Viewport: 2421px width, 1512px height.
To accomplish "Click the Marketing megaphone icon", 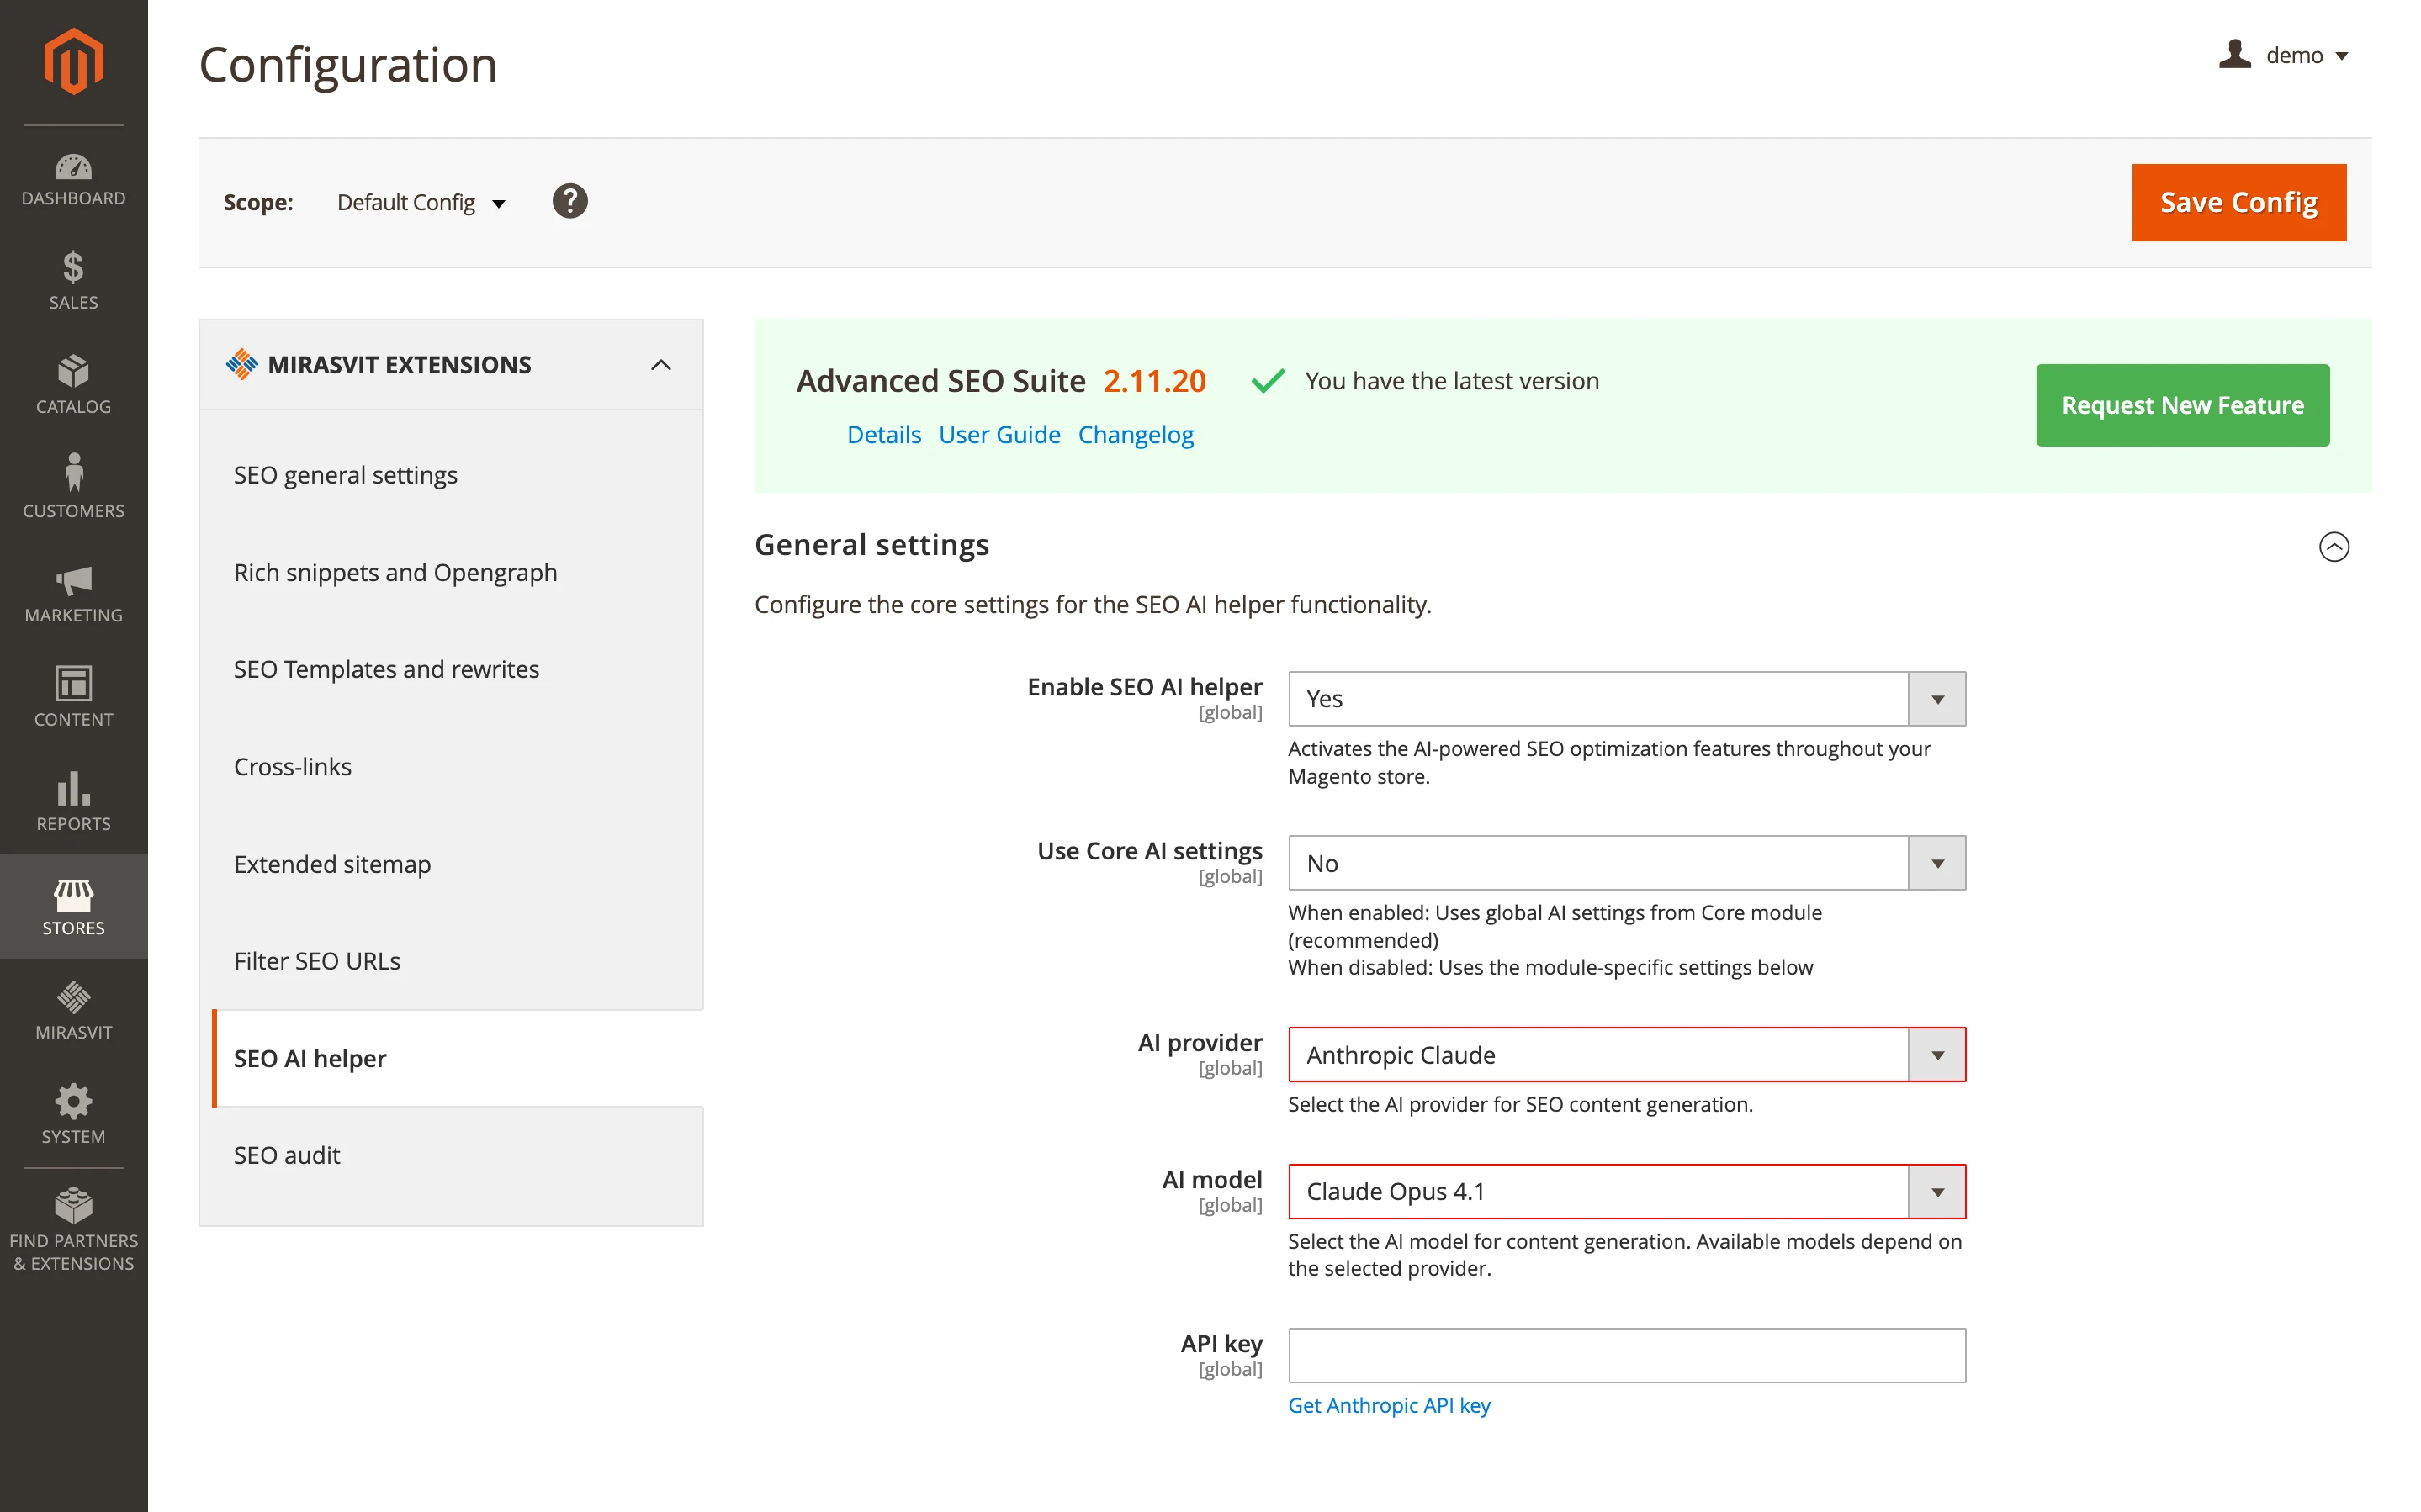I will point(73,590).
